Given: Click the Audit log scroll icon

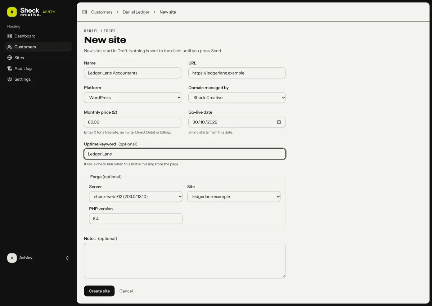Looking at the screenshot, I should point(10,68).
